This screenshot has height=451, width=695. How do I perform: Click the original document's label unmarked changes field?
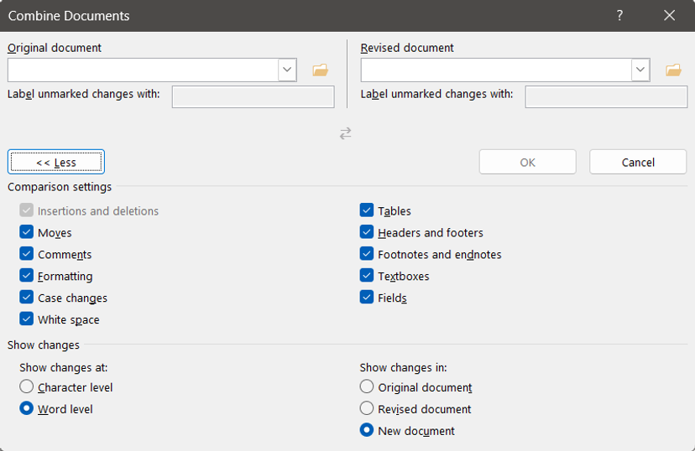(253, 97)
